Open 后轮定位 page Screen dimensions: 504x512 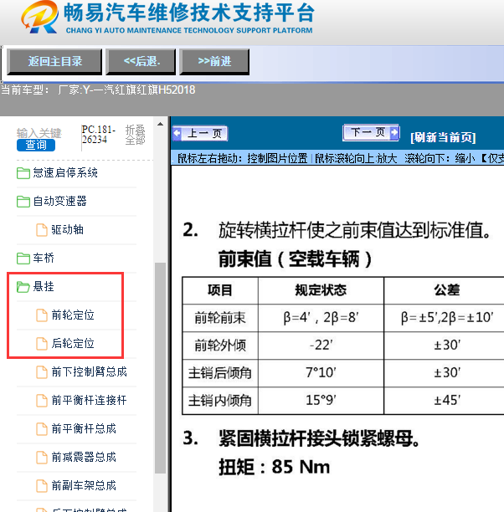tap(73, 344)
